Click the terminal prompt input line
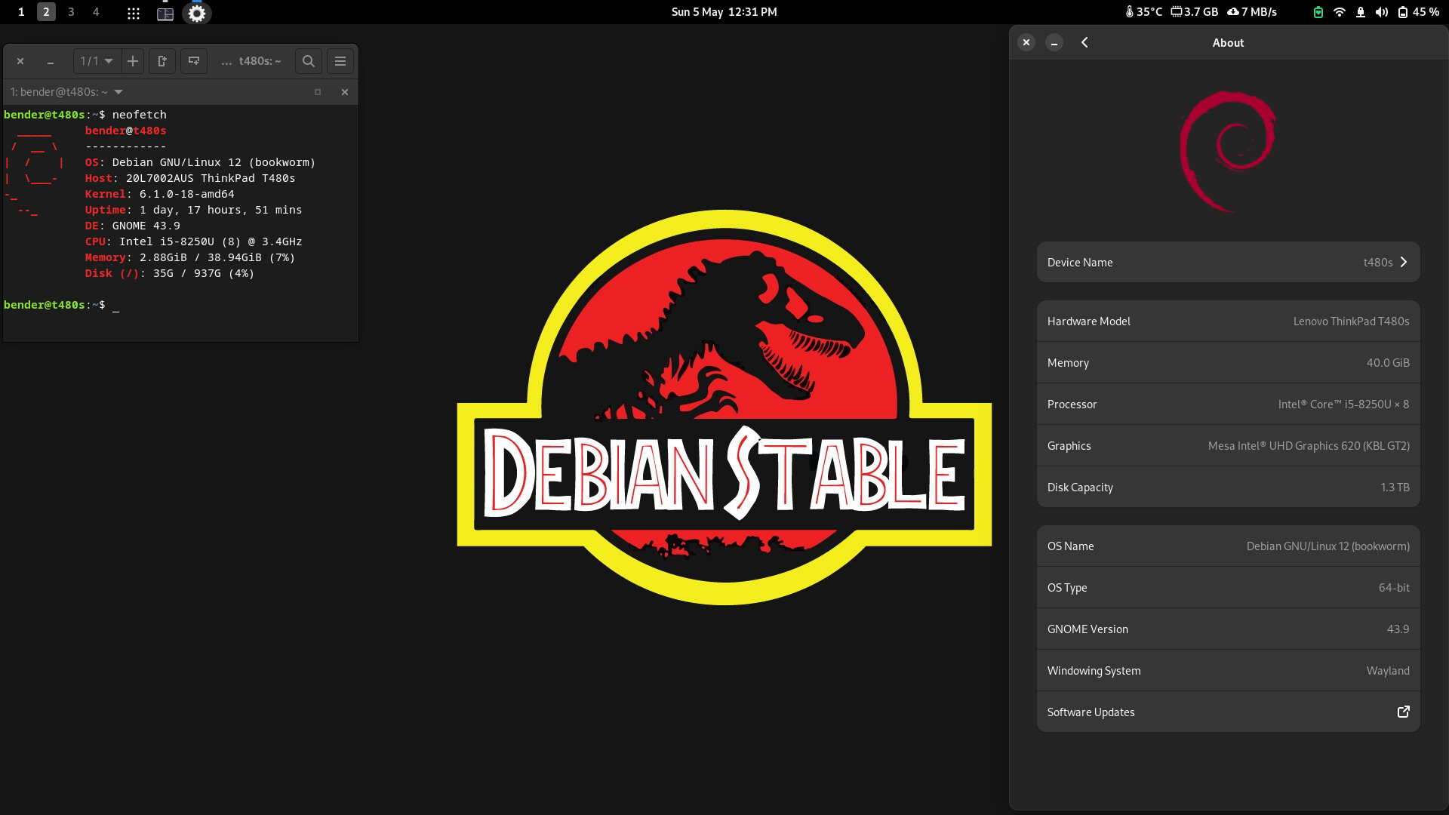Screen dimensions: 1449x815 click(61, 305)
